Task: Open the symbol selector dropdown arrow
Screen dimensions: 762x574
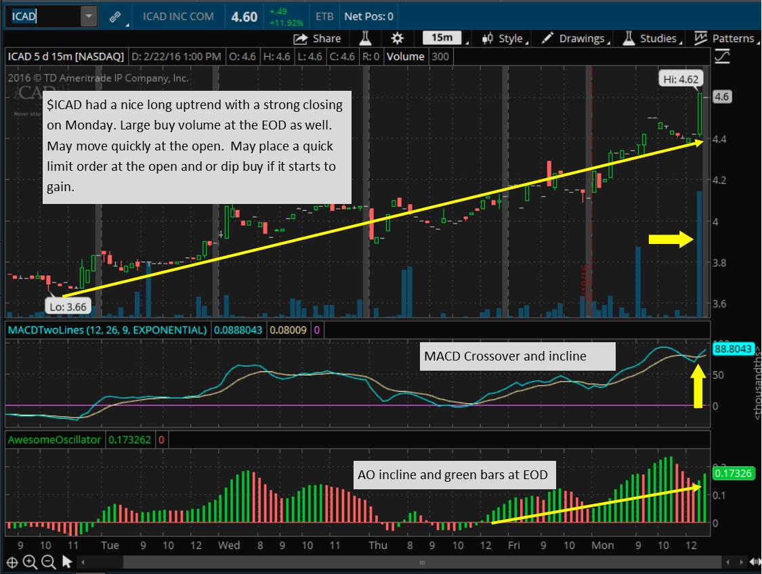Action: [89, 16]
